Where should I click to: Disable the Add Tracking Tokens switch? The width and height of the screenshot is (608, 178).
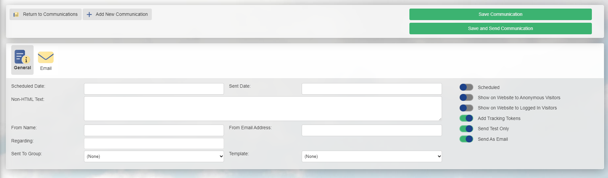pyautogui.click(x=466, y=118)
